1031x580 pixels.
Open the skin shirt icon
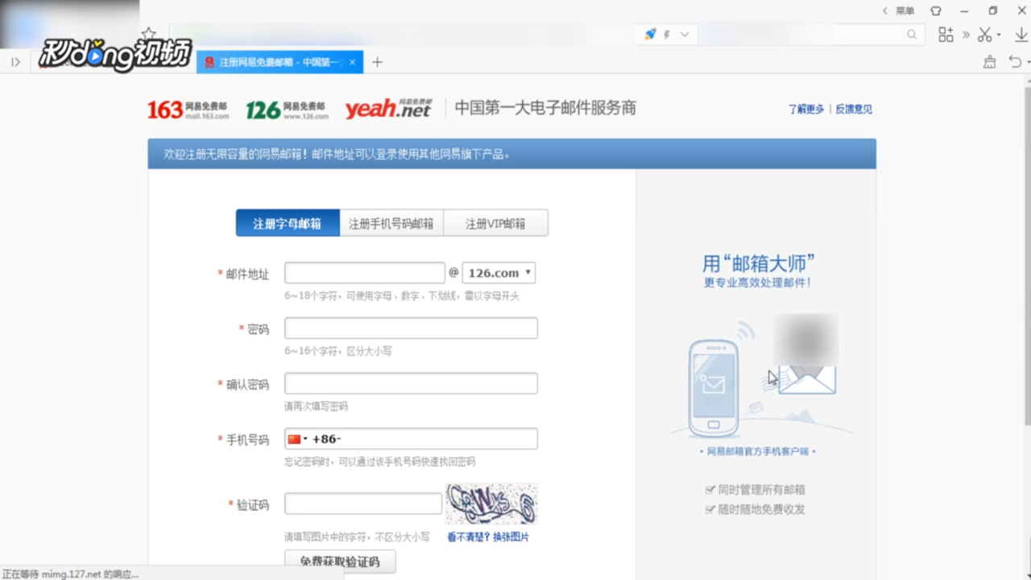click(936, 11)
